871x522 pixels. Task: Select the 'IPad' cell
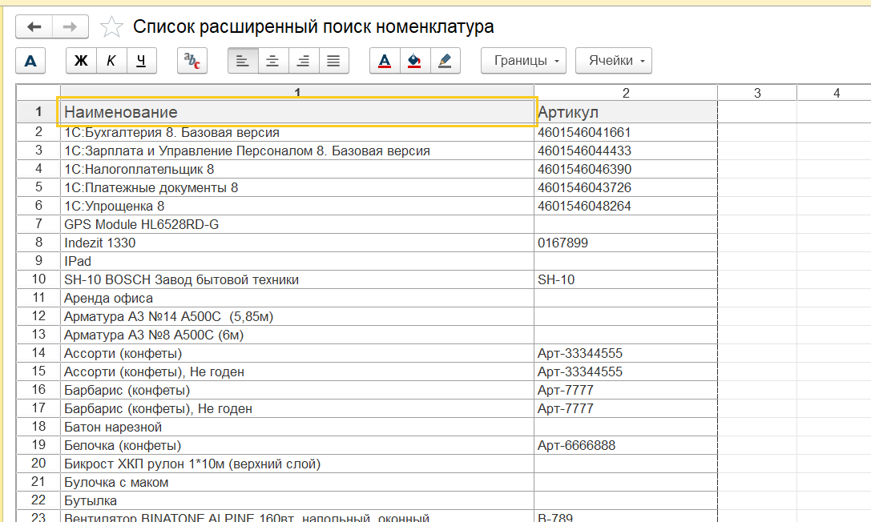click(x=297, y=261)
